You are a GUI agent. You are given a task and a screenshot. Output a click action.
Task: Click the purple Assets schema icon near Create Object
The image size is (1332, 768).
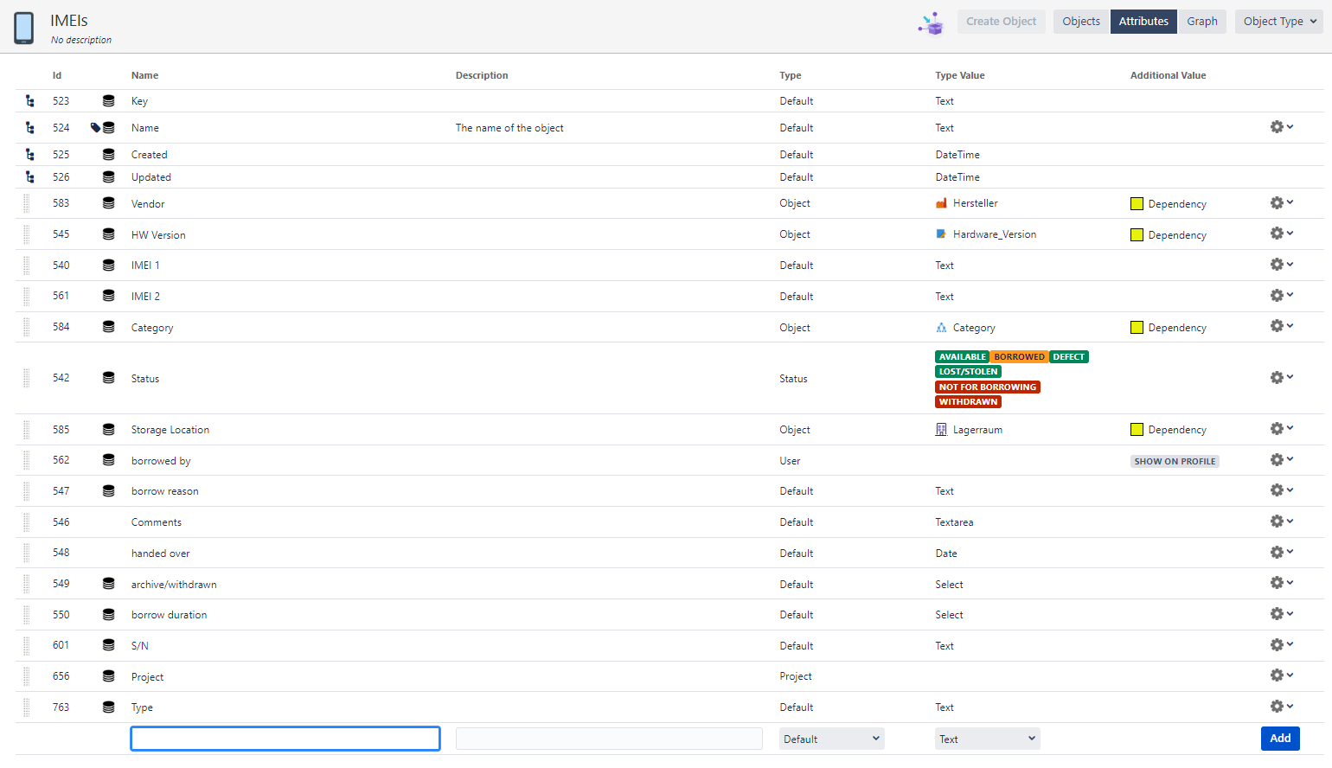(x=930, y=23)
